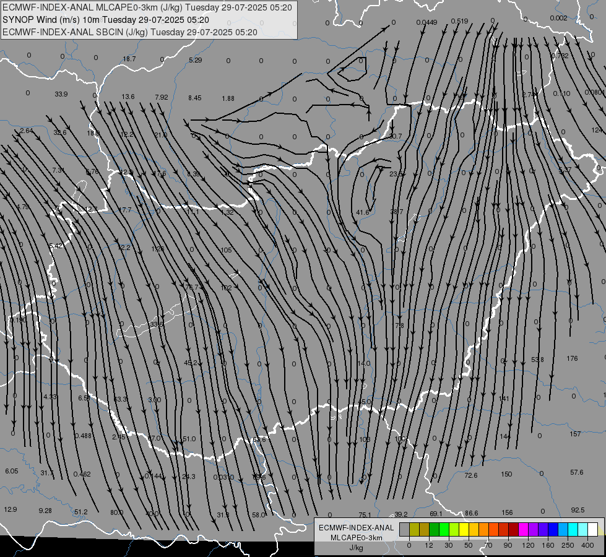Pick the magenta legend swatch
This screenshot has width=606, height=557.
[523, 530]
